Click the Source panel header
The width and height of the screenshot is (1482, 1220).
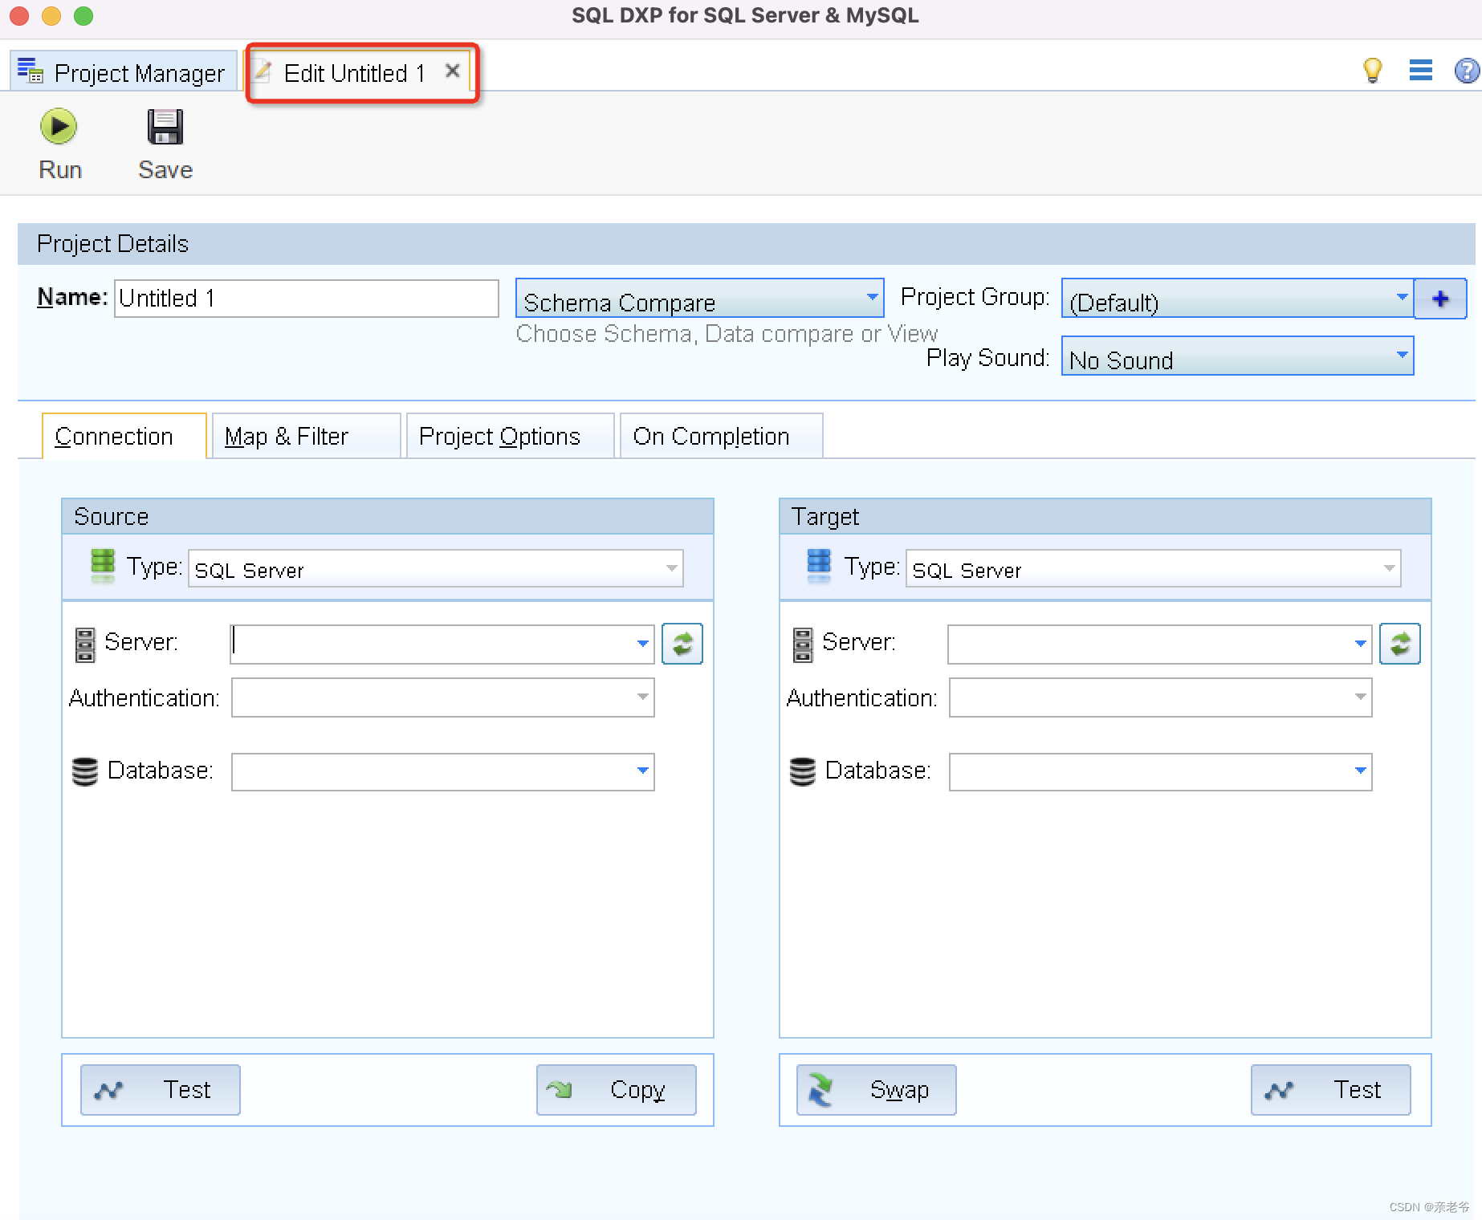coord(388,517)
